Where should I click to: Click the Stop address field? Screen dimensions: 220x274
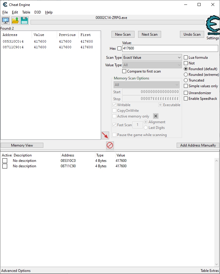coord(151,99)
